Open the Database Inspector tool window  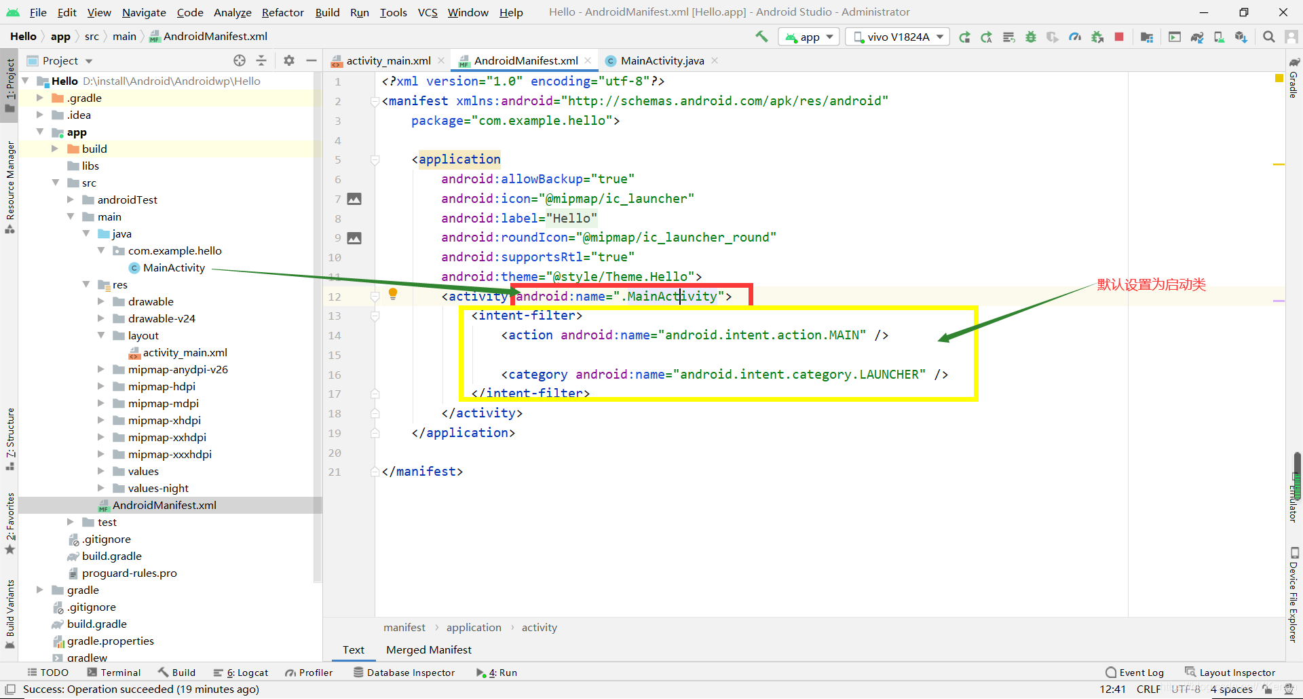pos(404,673)
